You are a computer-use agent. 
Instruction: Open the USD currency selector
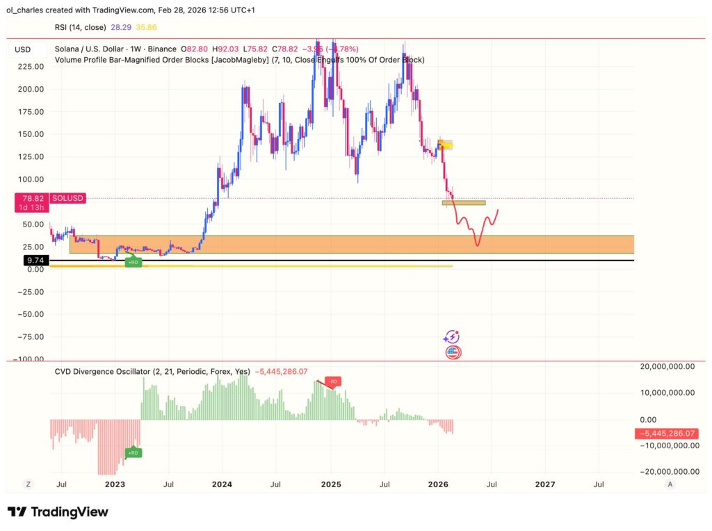[x=23, y=49]
